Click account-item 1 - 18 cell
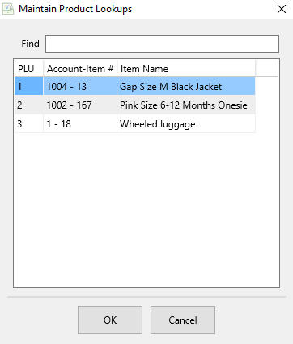Screen dimensions: 293x344 pyautogui.click(x=80, y=123)
